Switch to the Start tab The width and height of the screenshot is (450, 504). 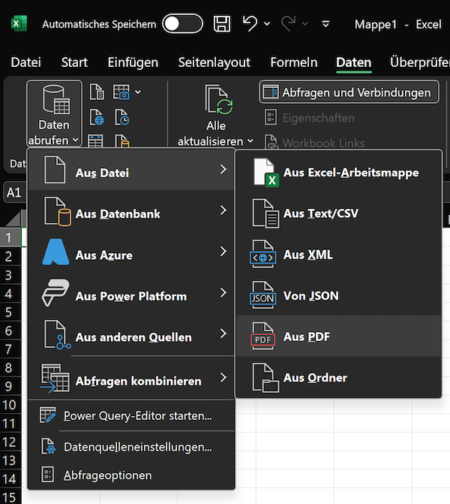point(74,62)
